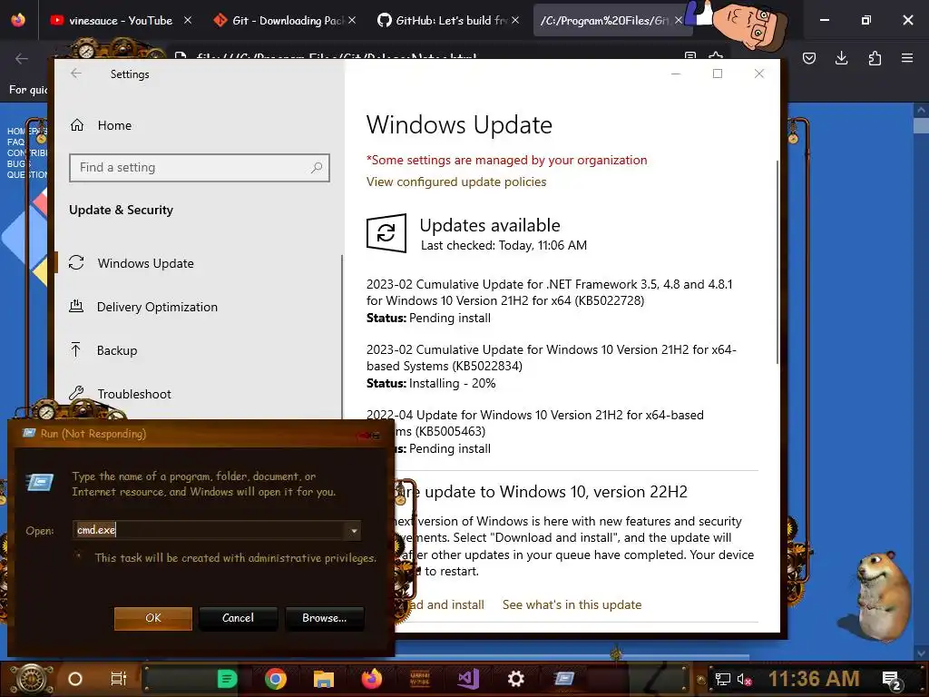Click the large Updates available refresh icon

[x=386, y=233]
